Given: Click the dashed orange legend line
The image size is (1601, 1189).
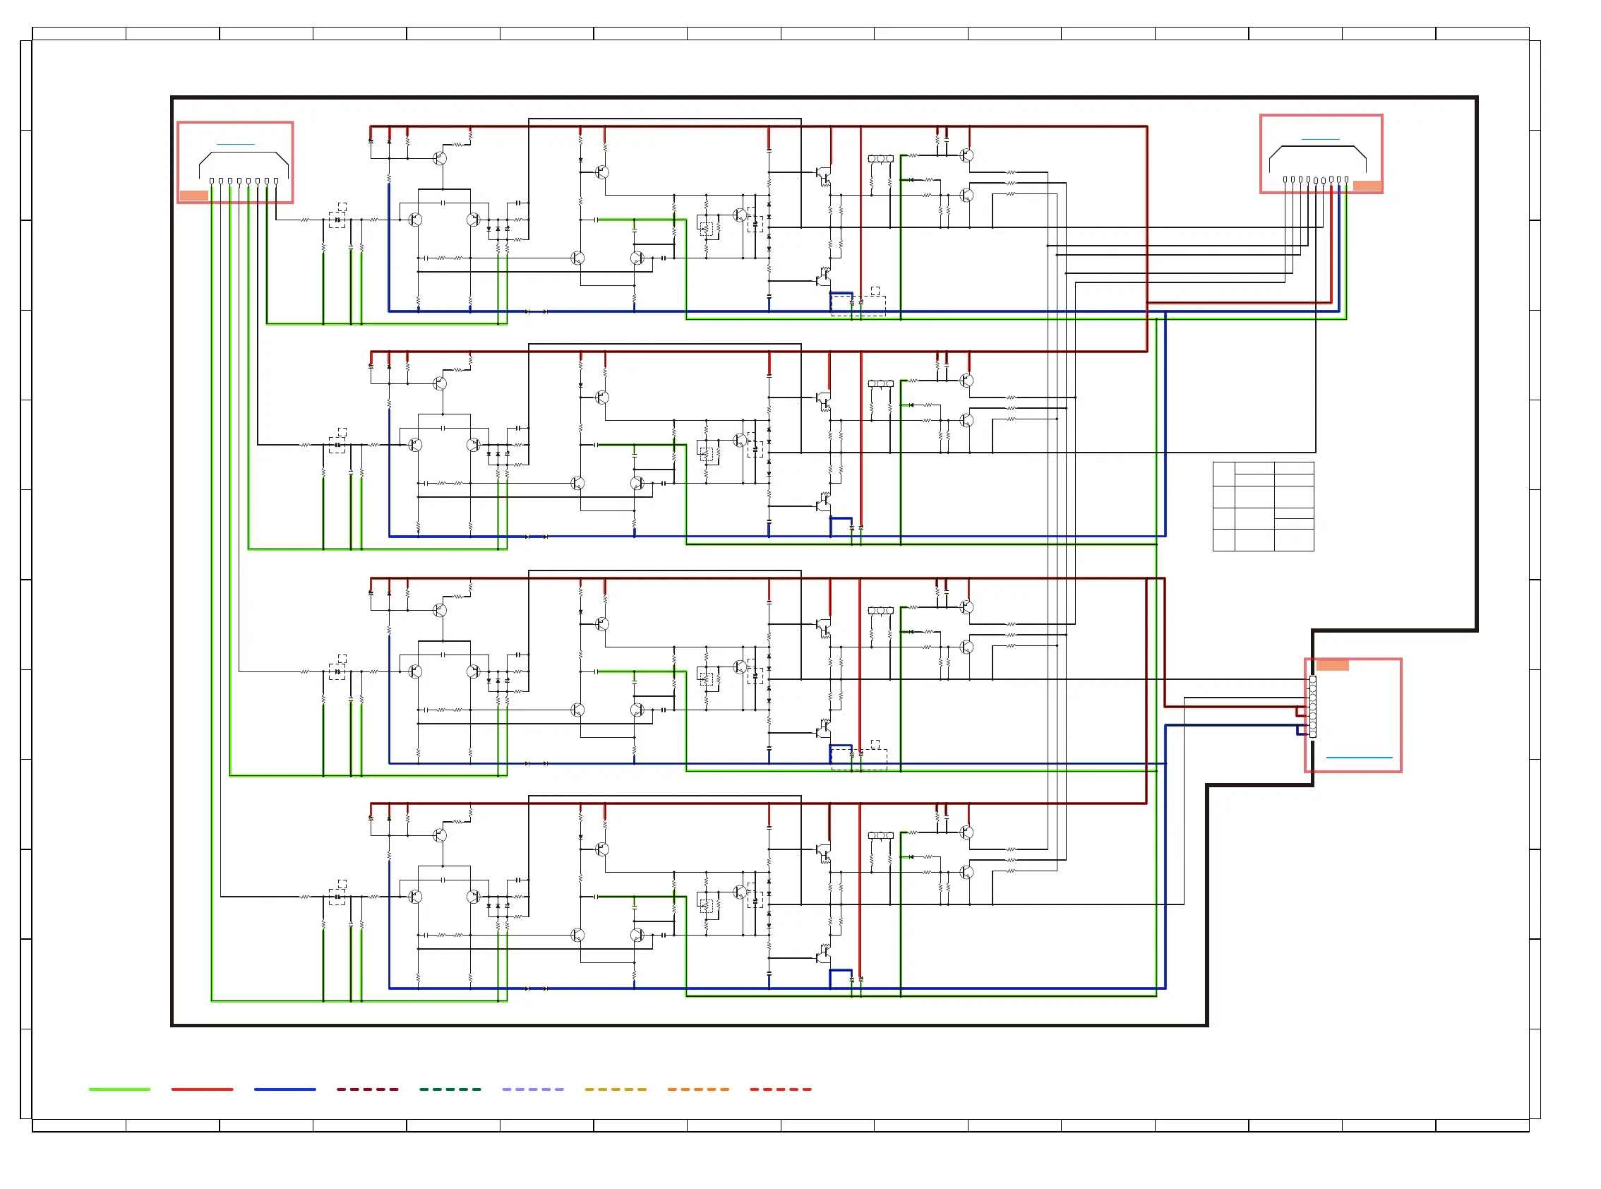Looking at the screenshot, I should coord(699,1089).
